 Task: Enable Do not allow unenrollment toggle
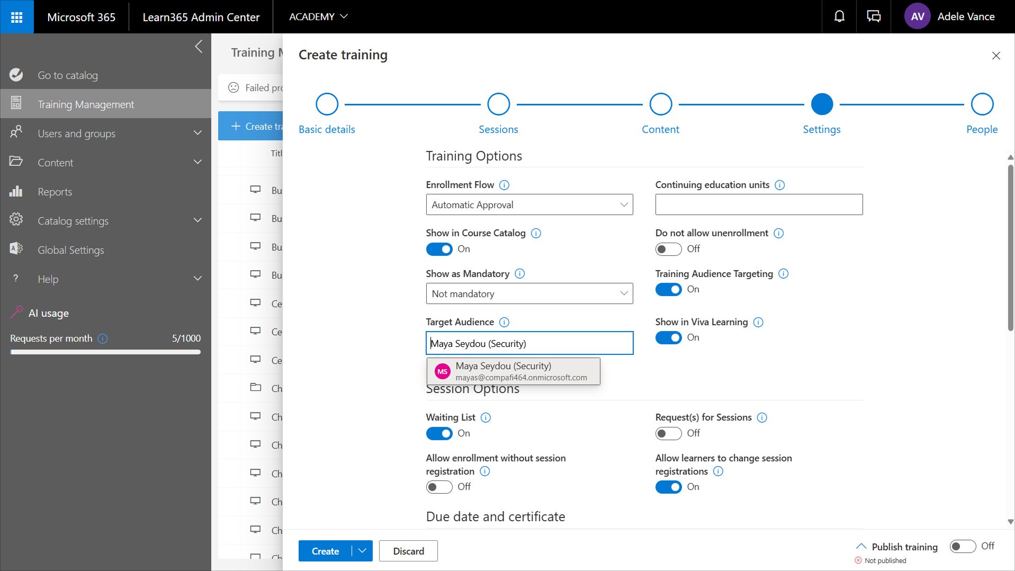click(668, 249)
